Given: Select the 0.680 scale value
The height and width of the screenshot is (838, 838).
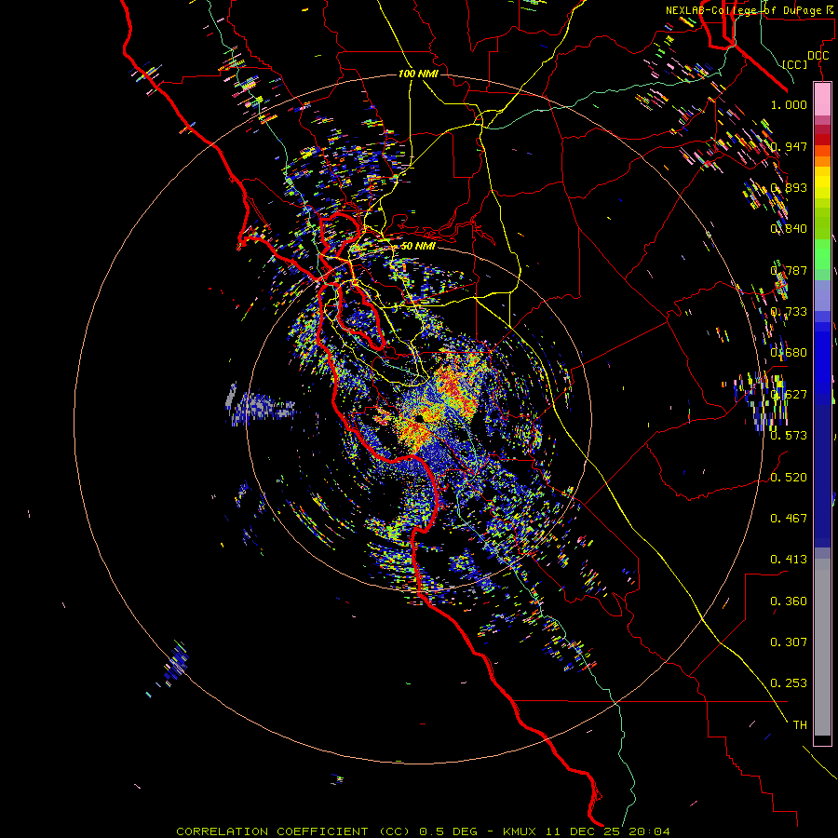Looking at the screenshot, I should [789, 353].
